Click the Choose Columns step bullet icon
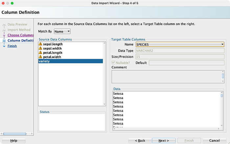230x144 pixels. point(4,35)
